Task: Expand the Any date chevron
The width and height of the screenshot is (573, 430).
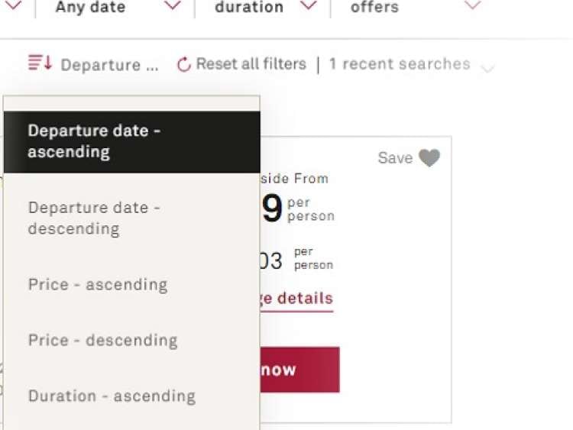Action: point(173,7)
